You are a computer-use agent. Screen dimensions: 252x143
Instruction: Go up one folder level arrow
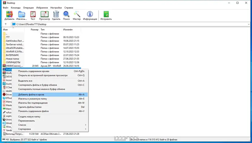click(6, 24)
